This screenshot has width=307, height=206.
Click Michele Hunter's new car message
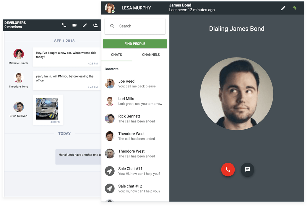coord(66,57)
